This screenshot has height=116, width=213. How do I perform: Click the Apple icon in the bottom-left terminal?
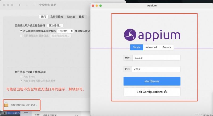5,113
